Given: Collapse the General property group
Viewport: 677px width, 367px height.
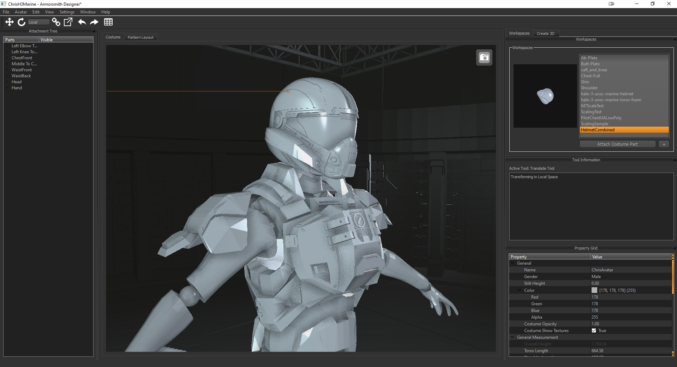Looking at the screenshot, I should point(513,263).
